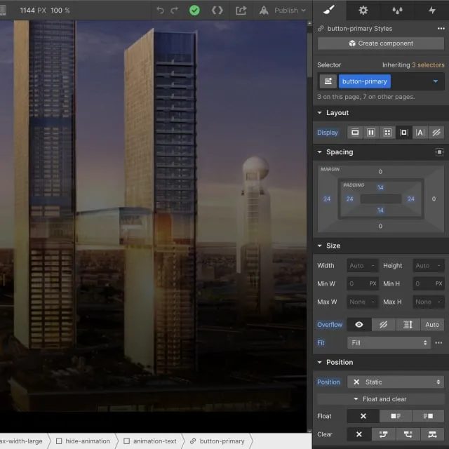Collapse the Float and clear expander
This screenshot has height=449, width=449.
[x=380, y=399]
